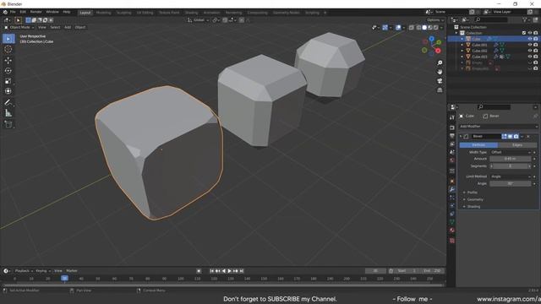The image size is (541, 304).
Task: Switch orthographic perspective grid icon
Action: [440, 90]
